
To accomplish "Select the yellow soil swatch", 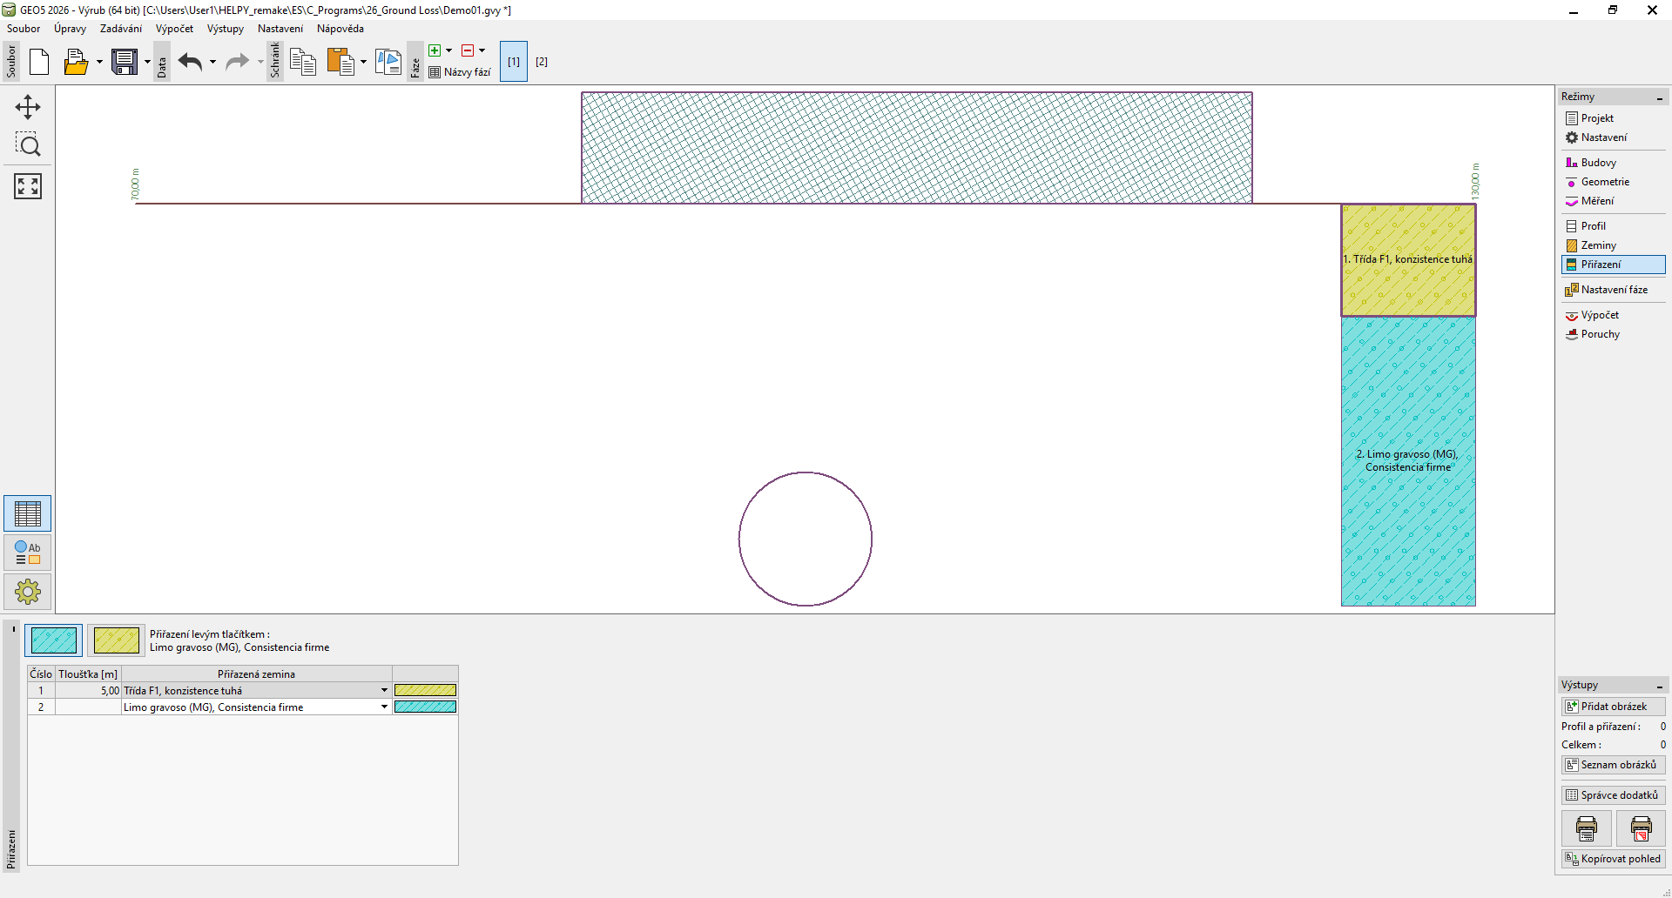I will click(116, 640).
